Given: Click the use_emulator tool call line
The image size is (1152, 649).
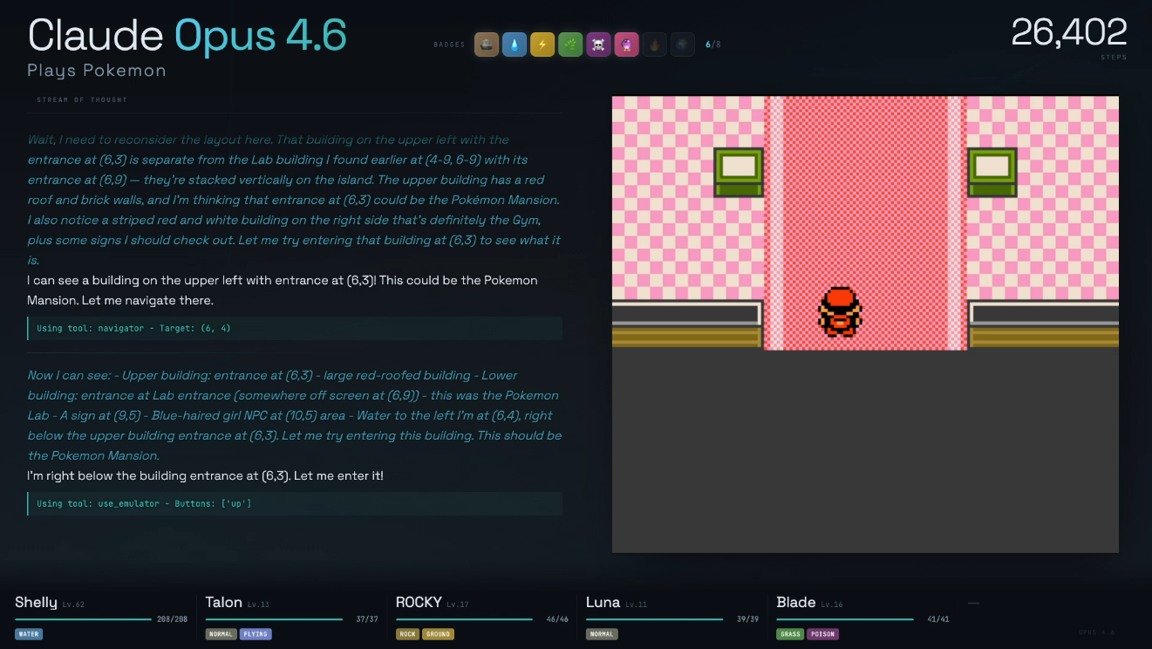Looking at the screenshot, I should click(295, 503).
